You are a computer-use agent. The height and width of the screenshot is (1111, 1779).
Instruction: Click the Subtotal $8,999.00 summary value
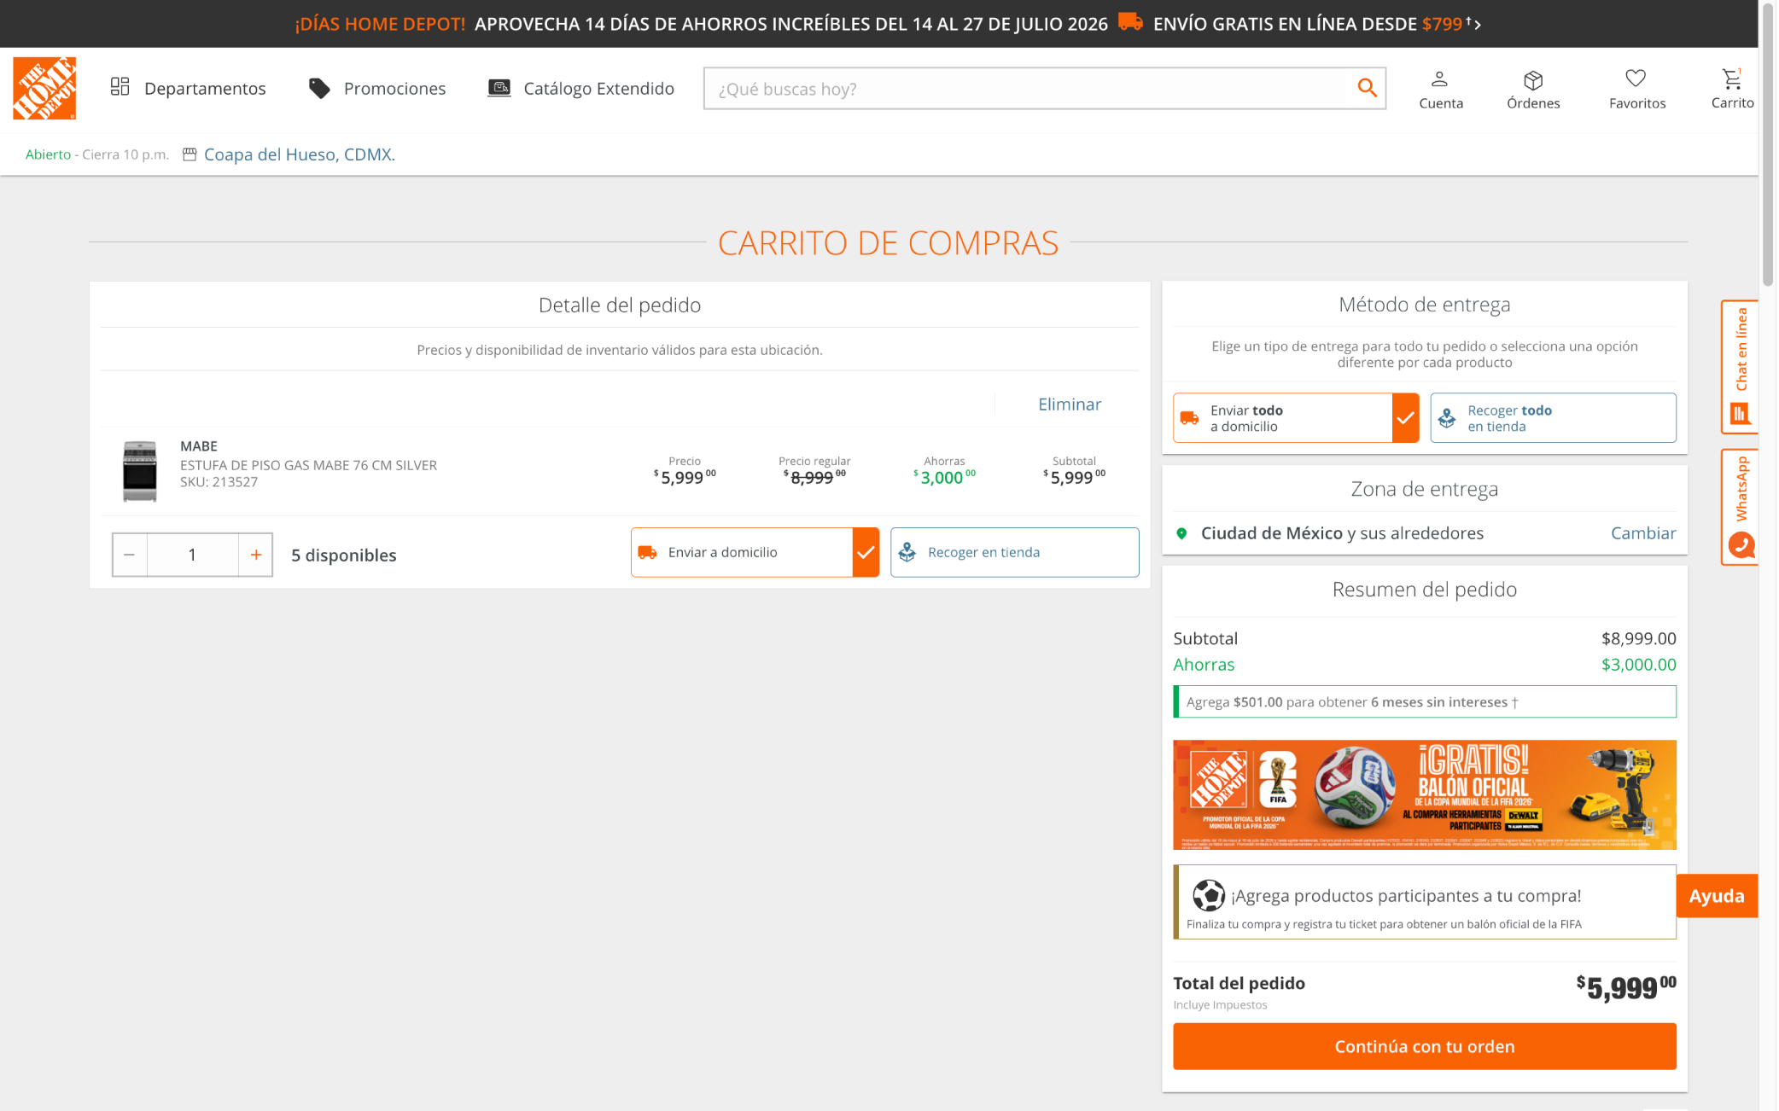point(1638,638)
